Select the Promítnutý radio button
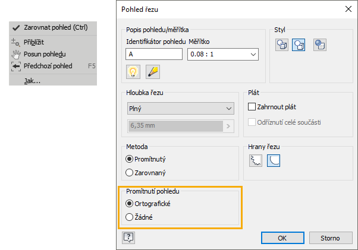Image resolution: width=358 pixels, height=250 pixels. [x=130, y=159]
